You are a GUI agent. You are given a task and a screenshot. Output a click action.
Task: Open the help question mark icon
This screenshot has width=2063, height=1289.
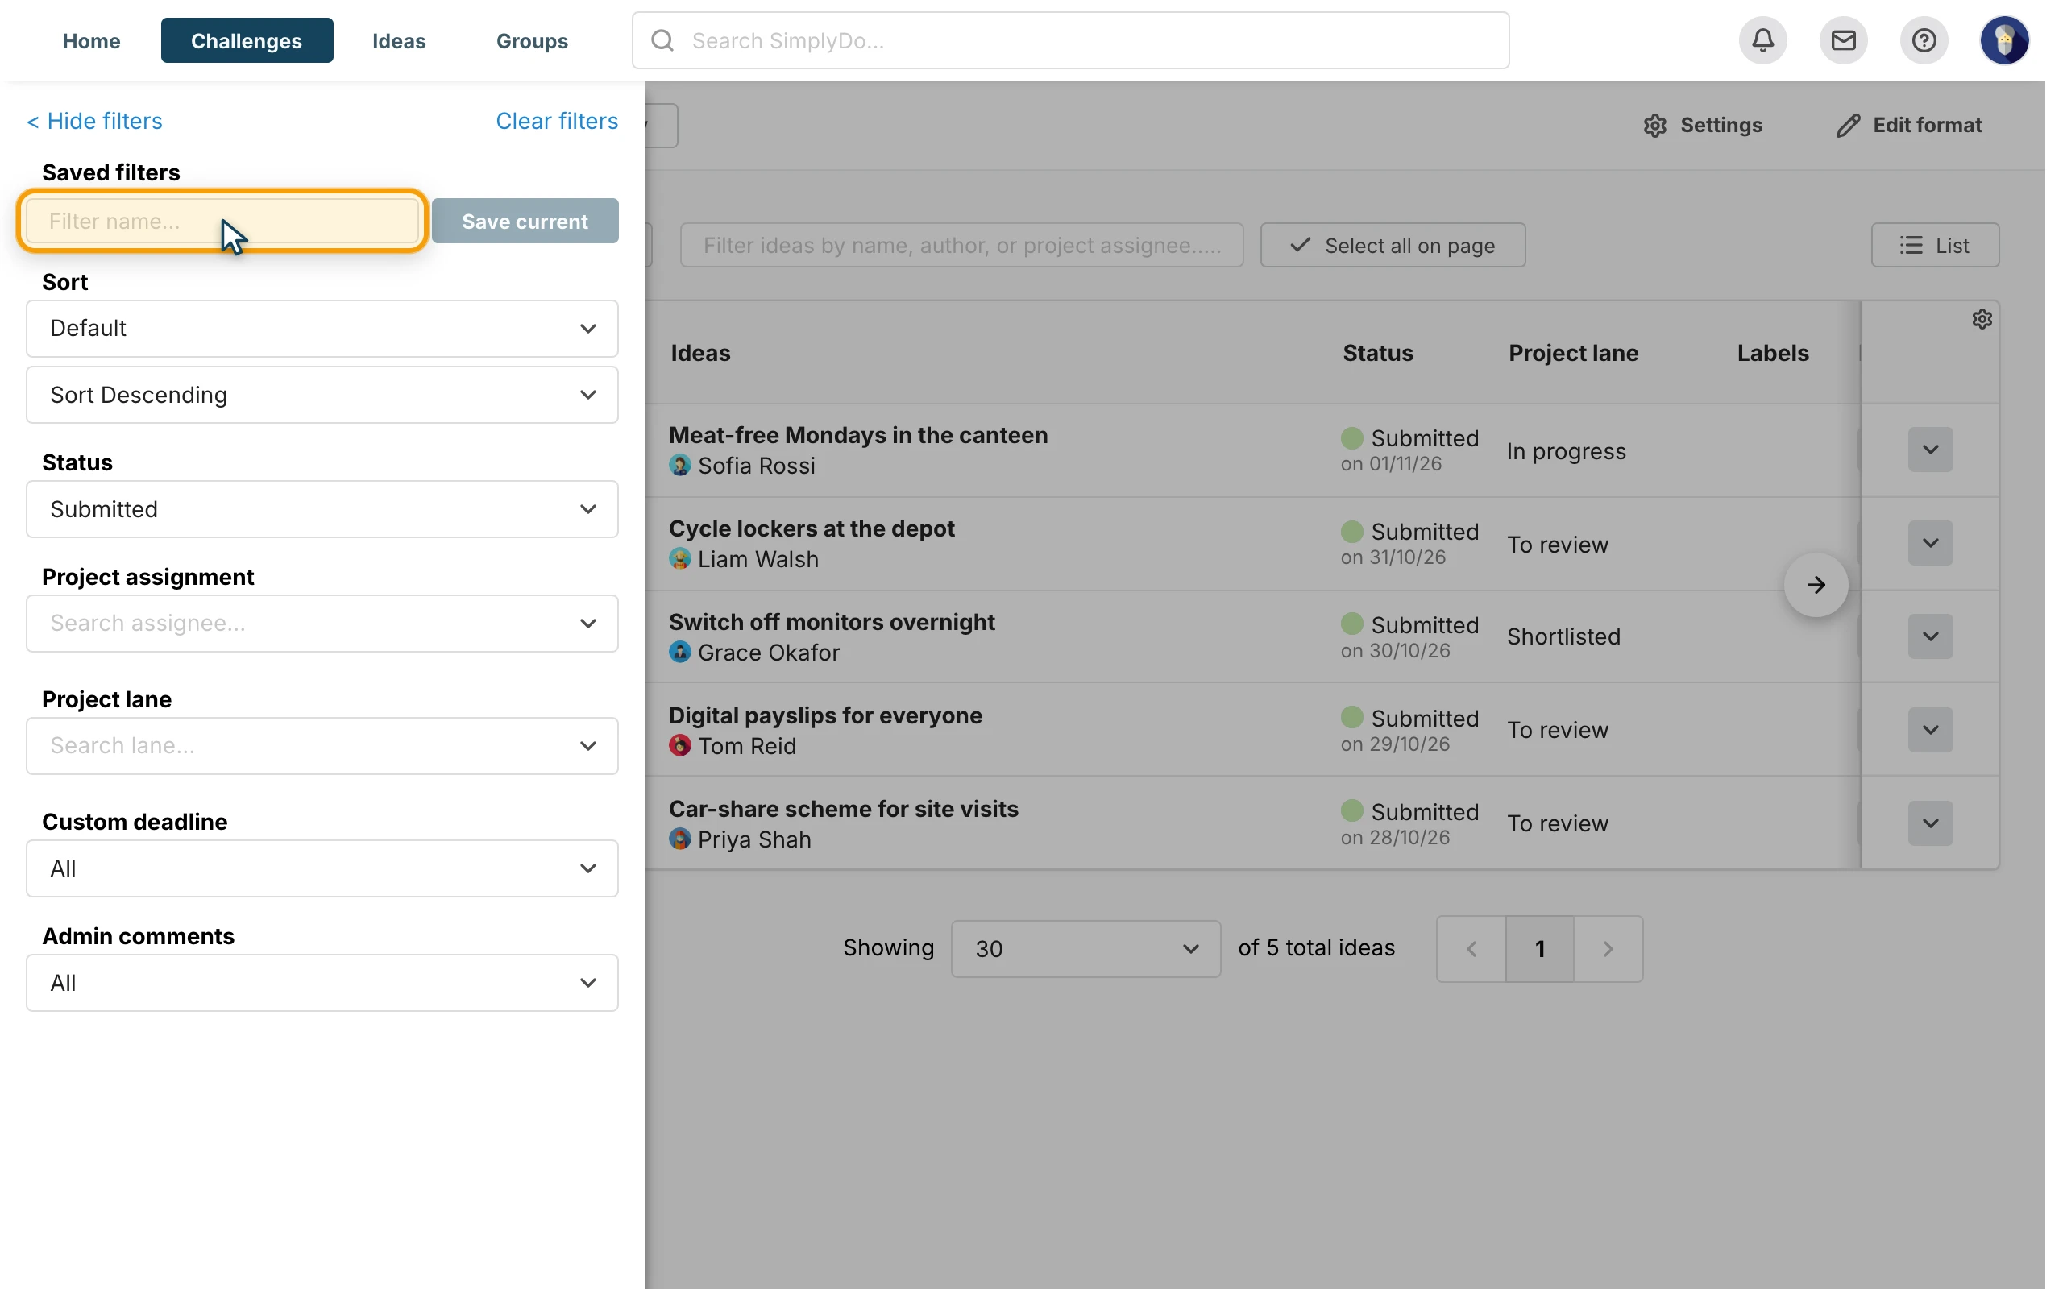click(x=1924, y=40)
